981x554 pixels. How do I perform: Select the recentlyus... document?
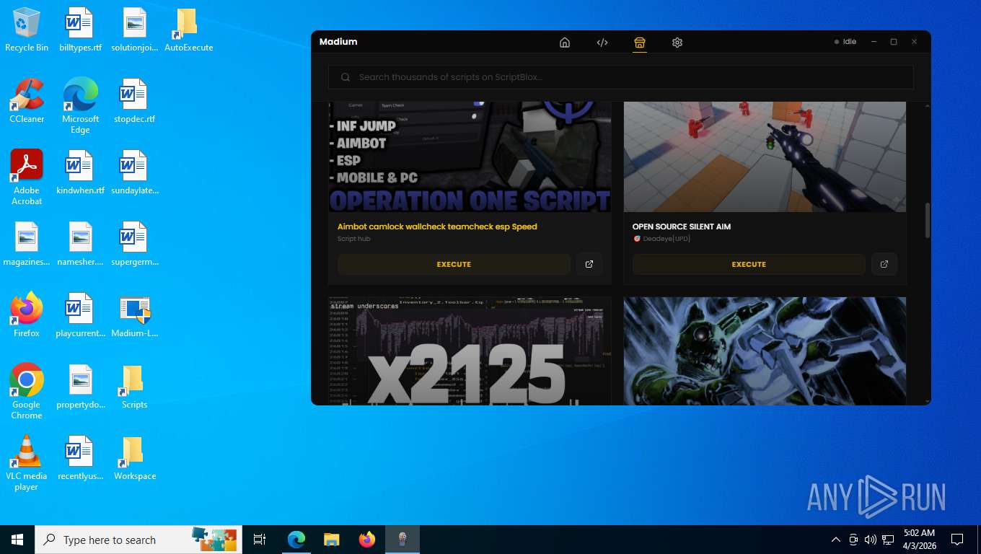80,459
